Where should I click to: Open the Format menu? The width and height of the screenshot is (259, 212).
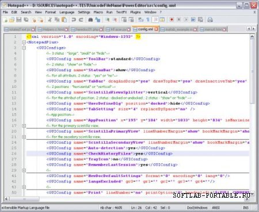point(51,12)
